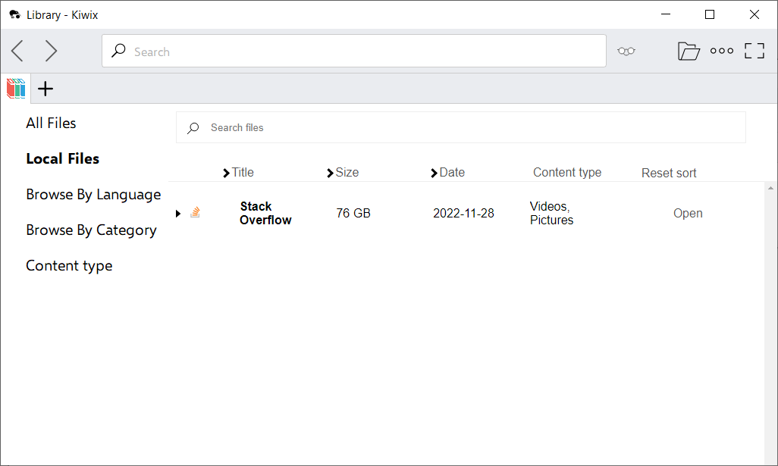Open the Kiwix library tab with books icon
The height and width of the screenshot is (466, 778).
(x=15, y=89)
